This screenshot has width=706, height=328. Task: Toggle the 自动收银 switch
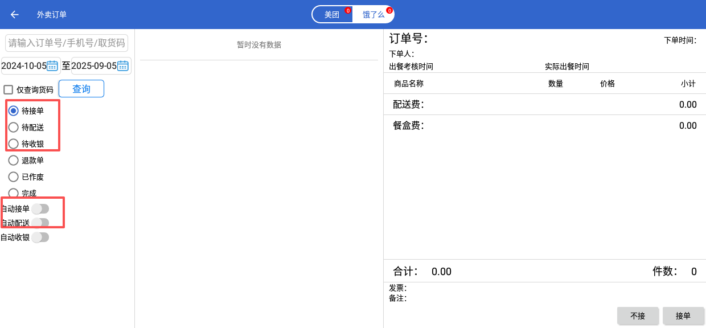(x=40, y=237)
